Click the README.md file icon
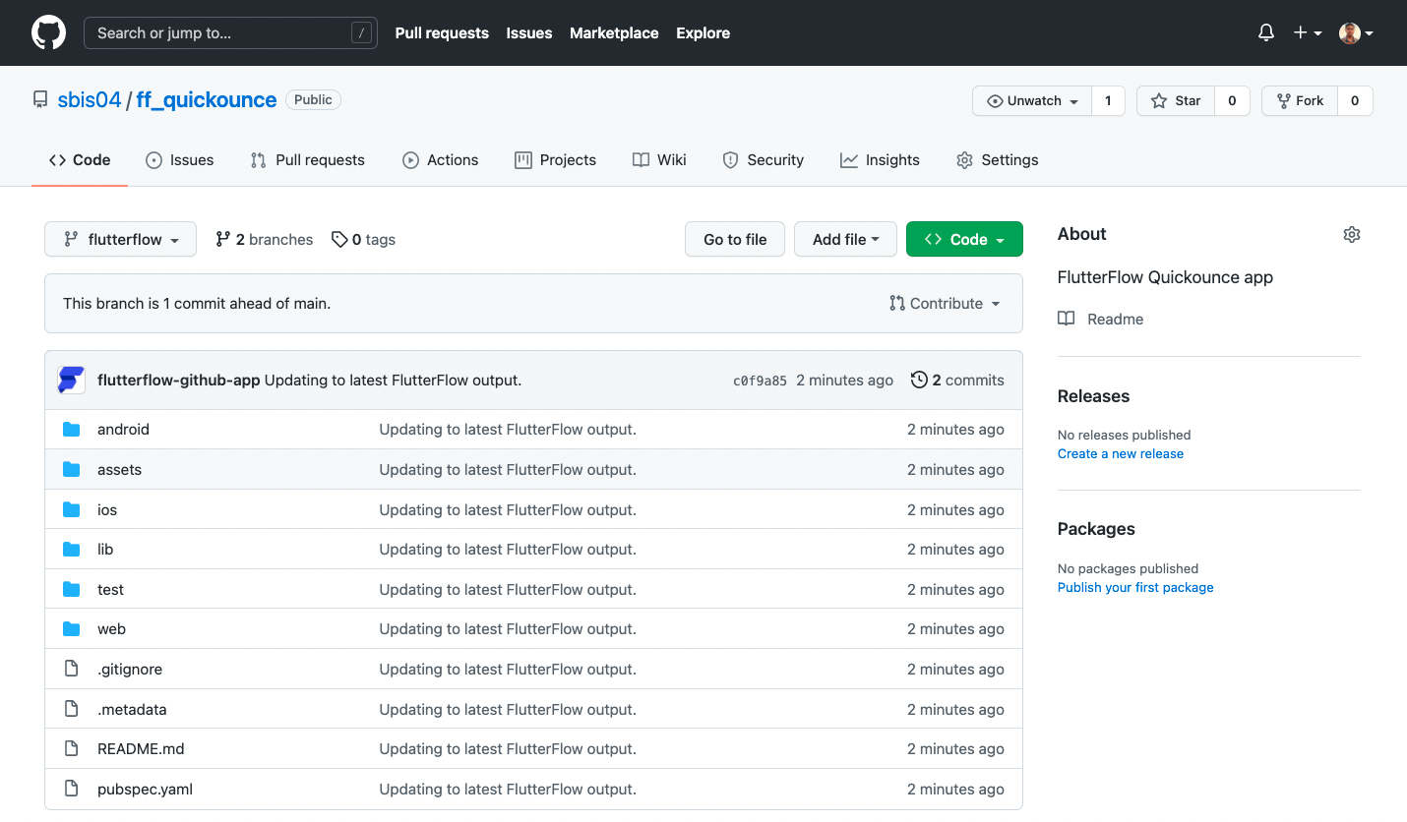1407x822 pixels. [72, 748]
